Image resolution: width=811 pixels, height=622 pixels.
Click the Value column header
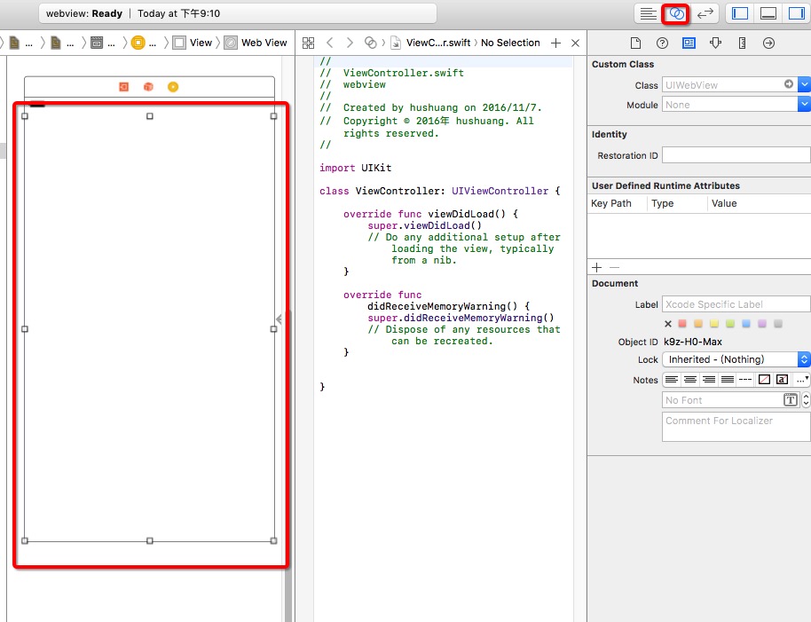[x=724, y=203]
